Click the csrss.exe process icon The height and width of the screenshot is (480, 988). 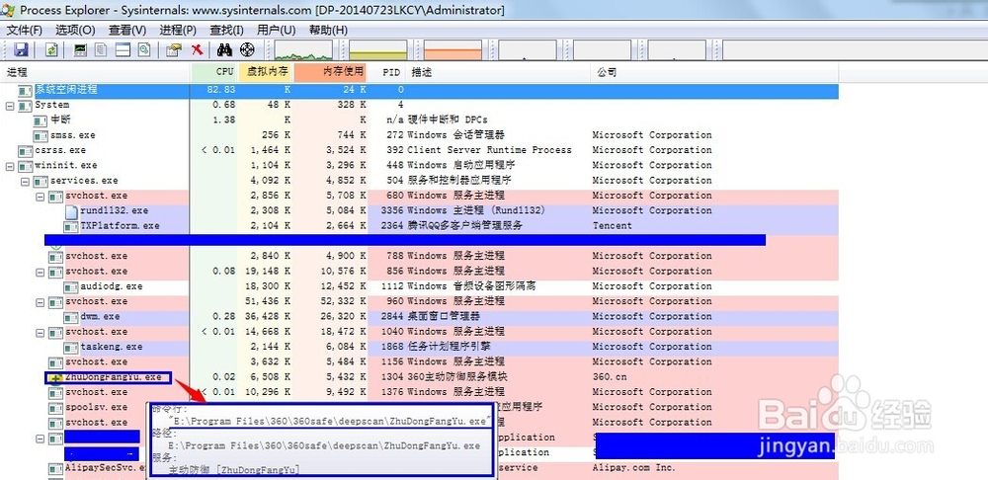point(26,150)
